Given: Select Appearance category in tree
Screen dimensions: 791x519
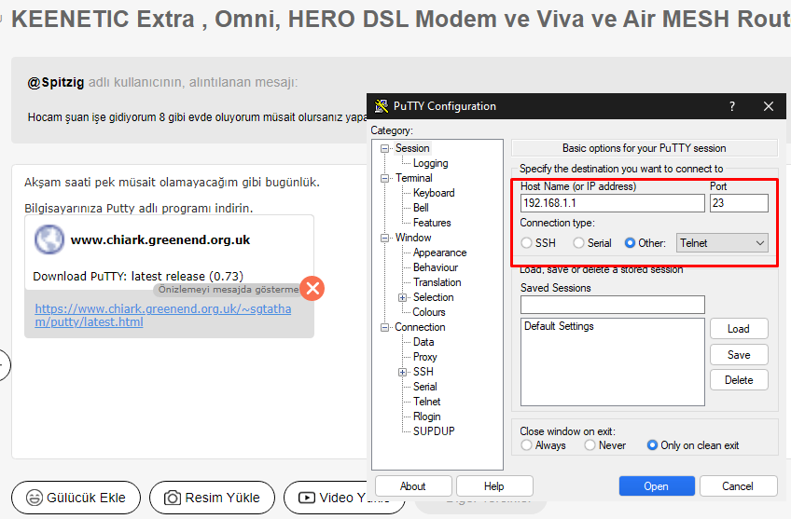Looking at the screenshot, I should 440,253.
